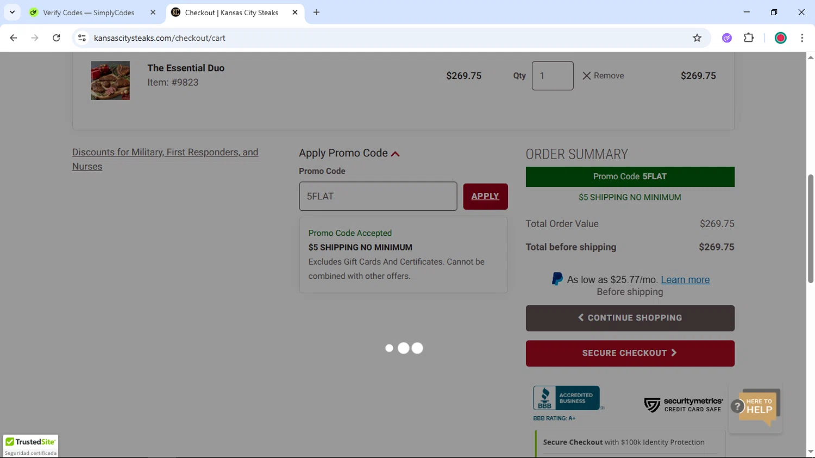Click the '$5 SHIPPING NO MINIMUM' summary text
The width and height of the screenshot is (815, 458).
[x=630, y=197]
